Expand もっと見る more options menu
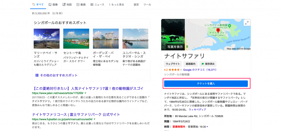 pyautogui.click(x=116, y=5)
